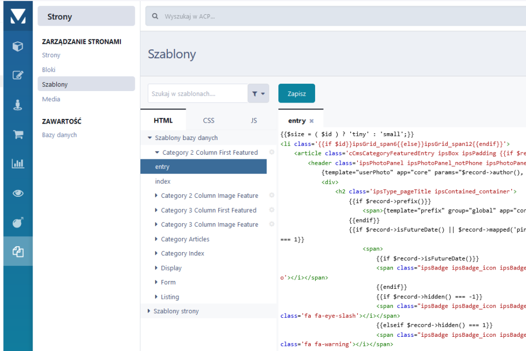Close the entry editor tab

[311, 121]
